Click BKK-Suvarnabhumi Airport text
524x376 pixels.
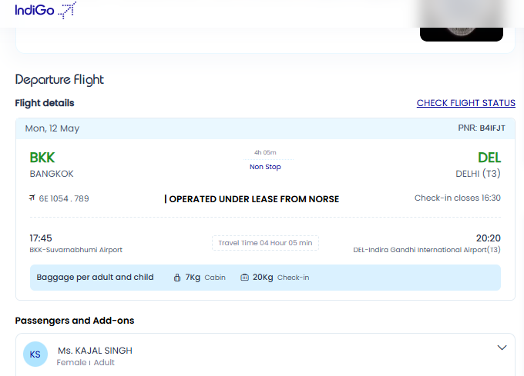76,250
